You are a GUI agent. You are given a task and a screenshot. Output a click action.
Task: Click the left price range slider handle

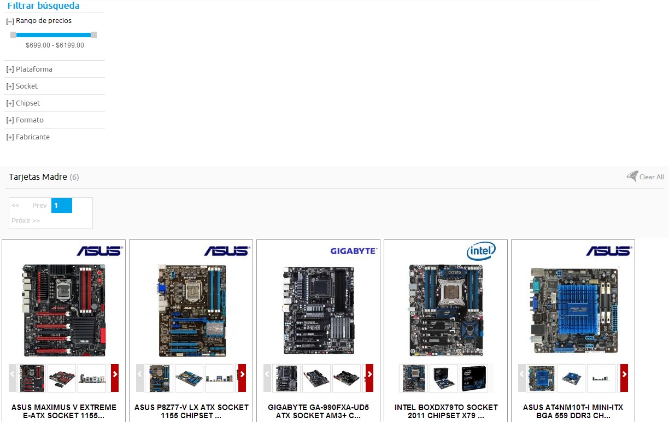[x=13, y=35]
